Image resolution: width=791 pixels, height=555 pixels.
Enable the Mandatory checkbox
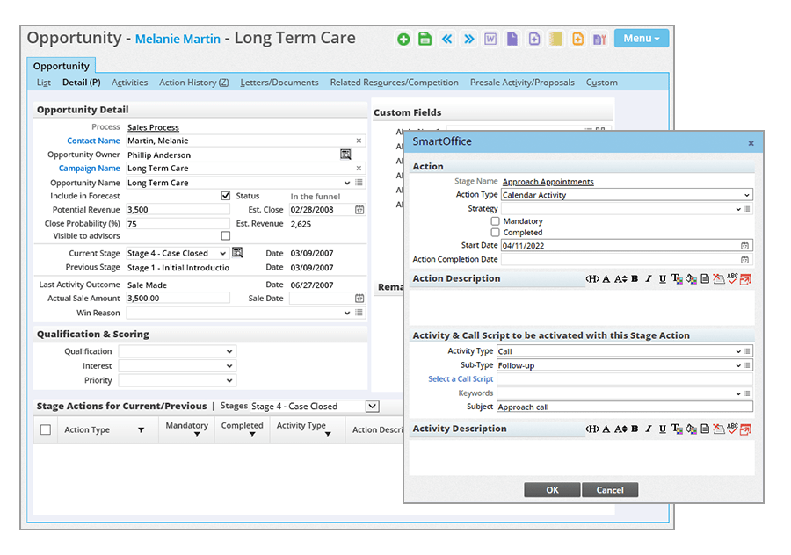click(x=496, y=221)
